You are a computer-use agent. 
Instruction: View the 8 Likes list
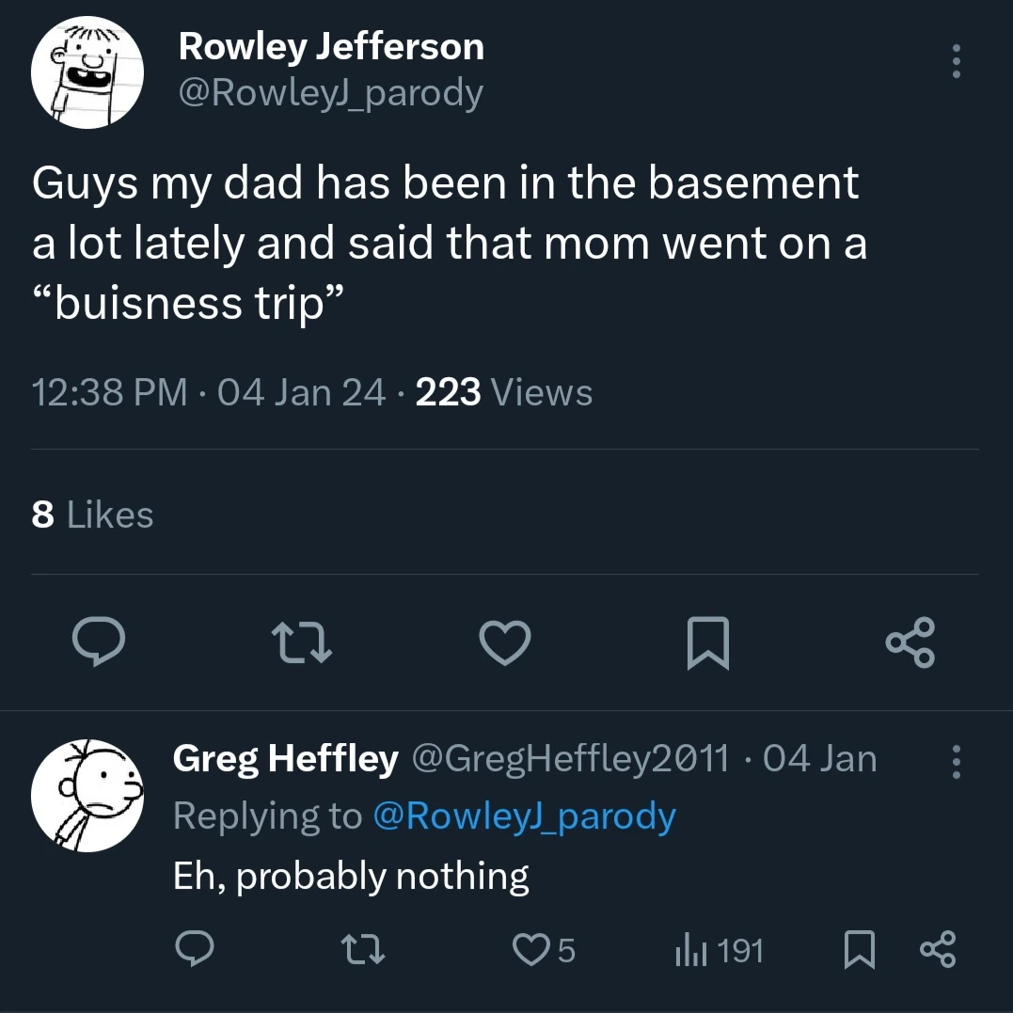pyautogui.click(x=91, y=514)
